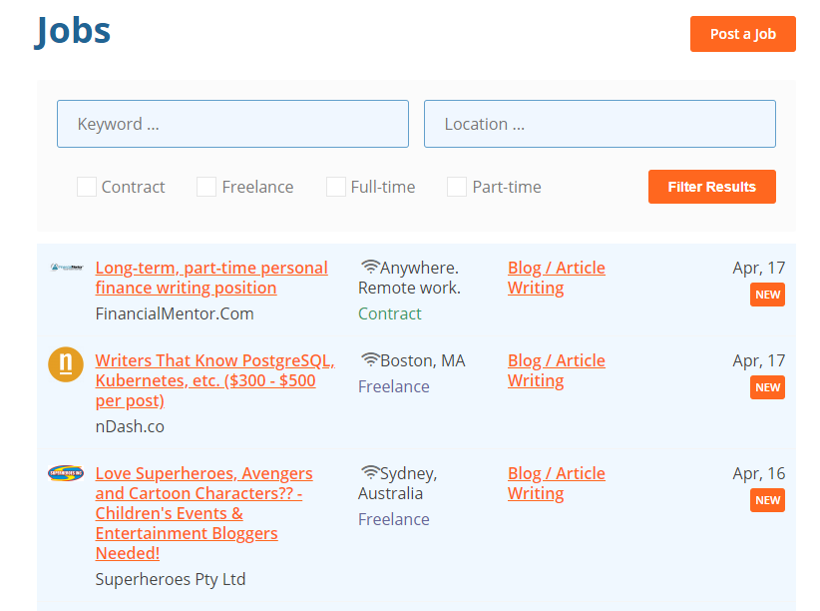Click the wifi icon beside Sydney, Australia
820x611 pixels.
(370, 473)
